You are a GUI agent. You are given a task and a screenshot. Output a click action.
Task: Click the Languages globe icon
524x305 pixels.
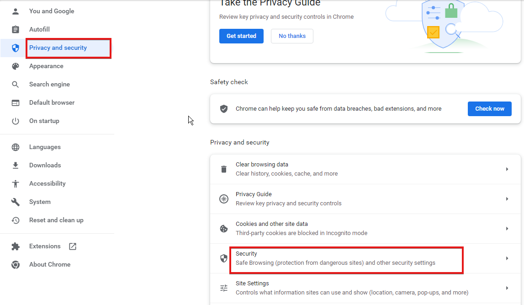pyautogui.click(x=16, y=147)
